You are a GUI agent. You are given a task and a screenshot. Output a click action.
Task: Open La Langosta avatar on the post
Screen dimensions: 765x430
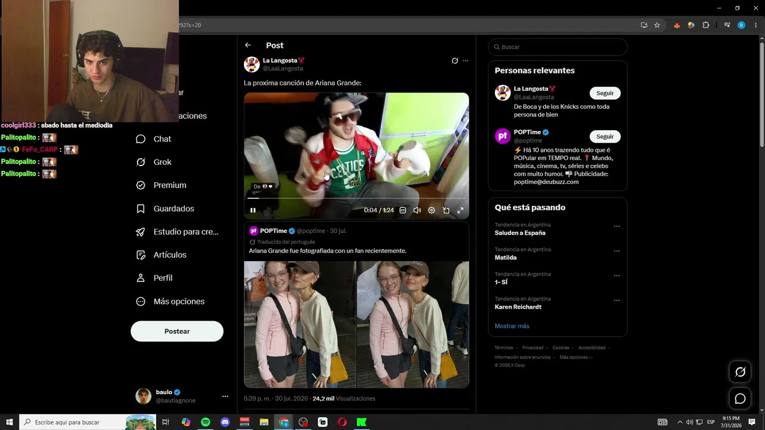coord(252,64)
